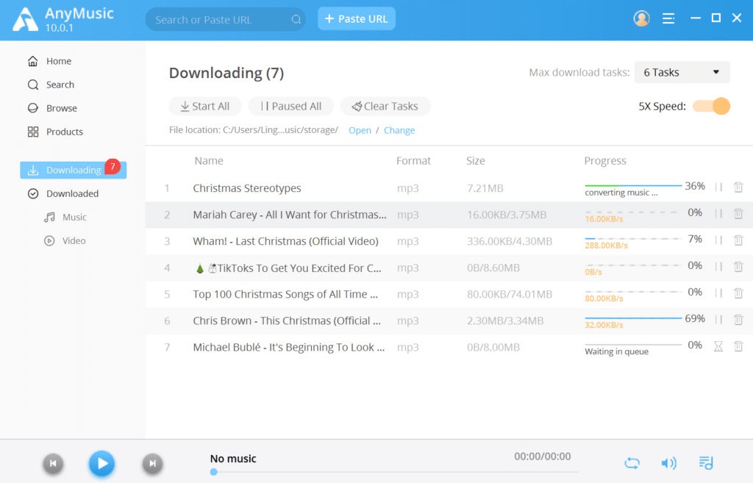Click the '80.00KB/74.01MB' size value

510,294
